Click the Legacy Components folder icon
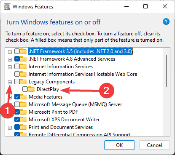Screen dimensions: 175x155 point(23,82)
